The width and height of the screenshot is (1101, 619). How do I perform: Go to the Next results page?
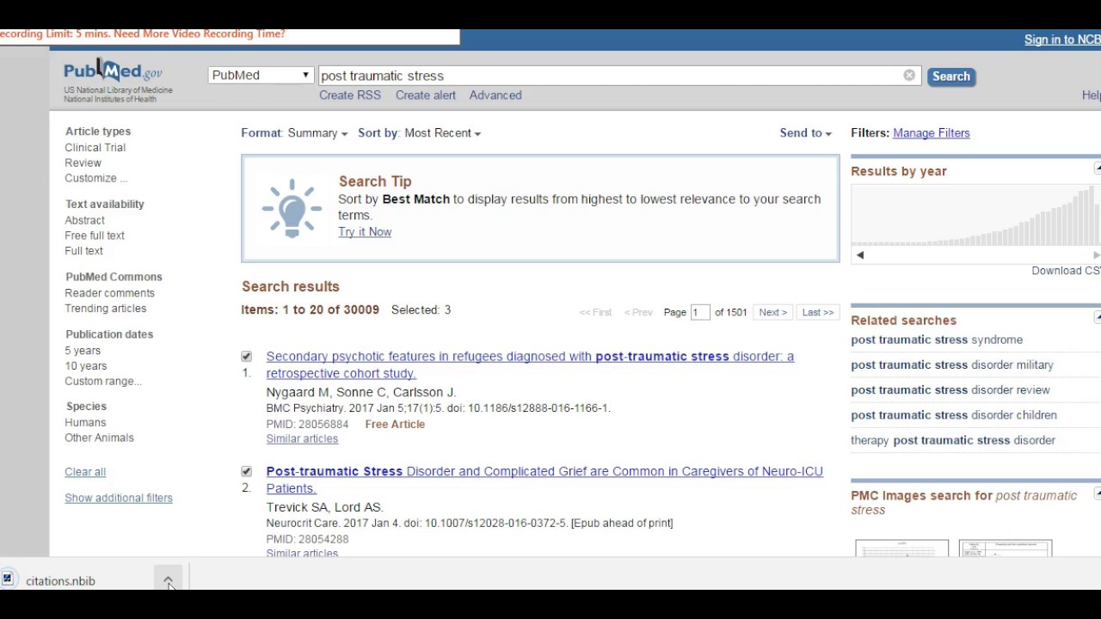pos(773,312)
